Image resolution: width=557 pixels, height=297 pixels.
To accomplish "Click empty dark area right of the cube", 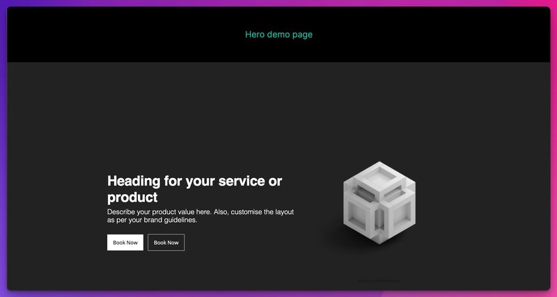I will click(487, 202).
